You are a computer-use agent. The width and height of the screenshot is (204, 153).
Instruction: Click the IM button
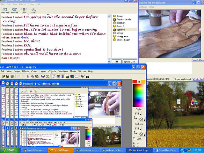point(117,62)
